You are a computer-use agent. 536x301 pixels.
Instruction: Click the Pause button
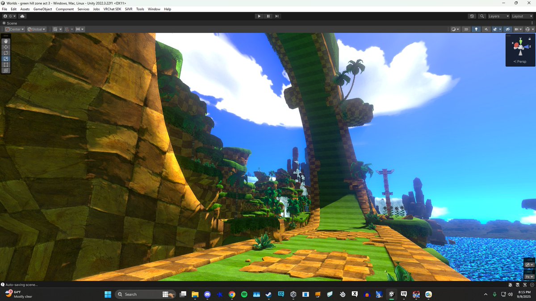(x=268, y=16)
